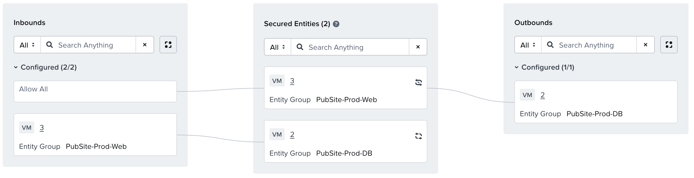Clear the Outbounds search field
This screenshot has height=178, width=694.
pos(645,45)
